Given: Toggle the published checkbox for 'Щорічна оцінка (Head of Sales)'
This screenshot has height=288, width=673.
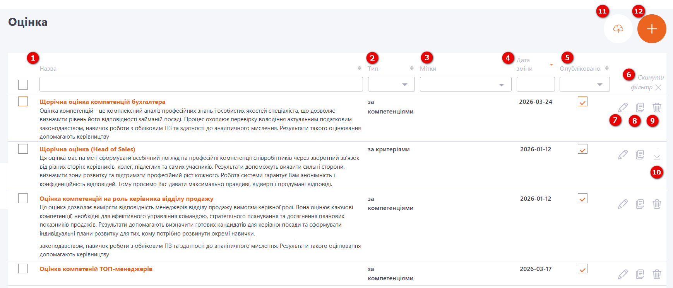Looking at the screenshot, I should click(582, 149).
